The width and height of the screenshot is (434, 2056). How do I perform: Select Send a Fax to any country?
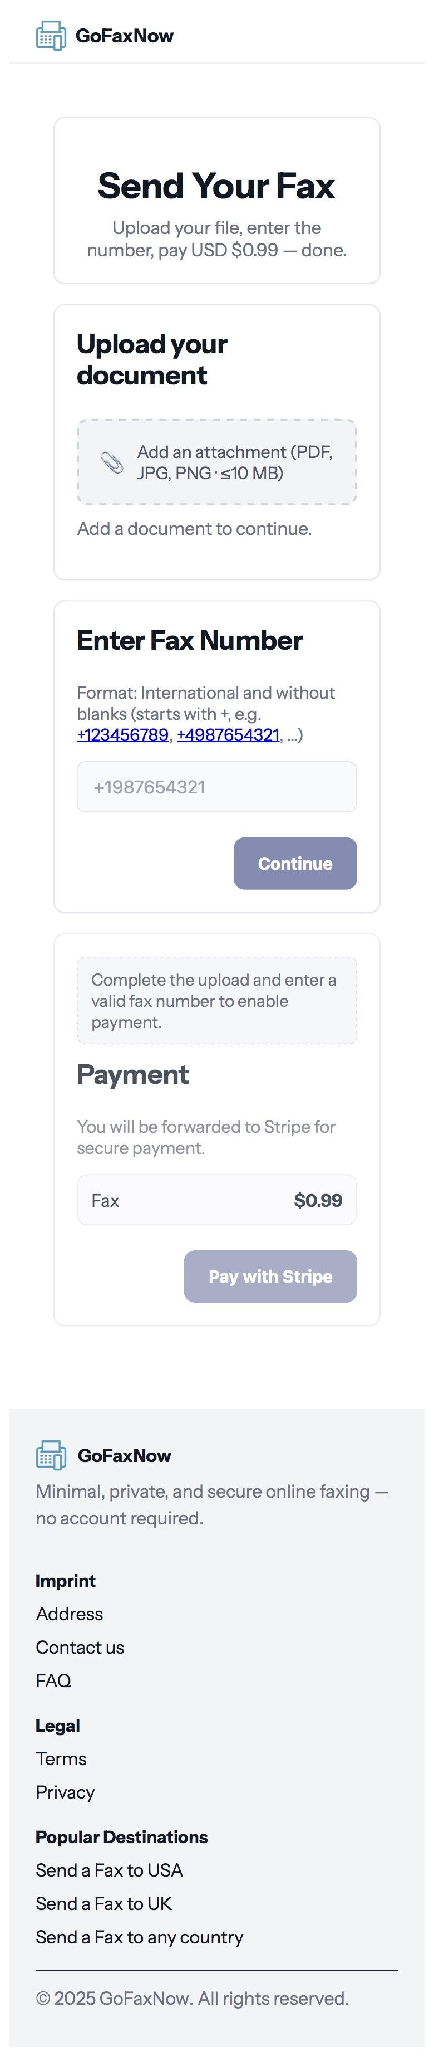pos(139,1938)
